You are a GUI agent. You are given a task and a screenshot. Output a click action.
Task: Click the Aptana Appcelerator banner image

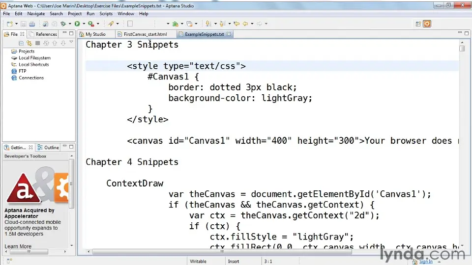tap(36, 185)
